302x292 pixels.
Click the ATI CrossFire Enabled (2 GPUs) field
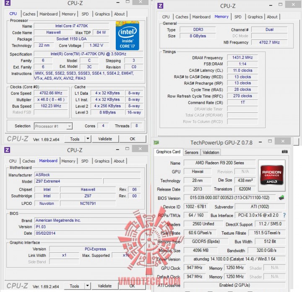pos(234,285)
